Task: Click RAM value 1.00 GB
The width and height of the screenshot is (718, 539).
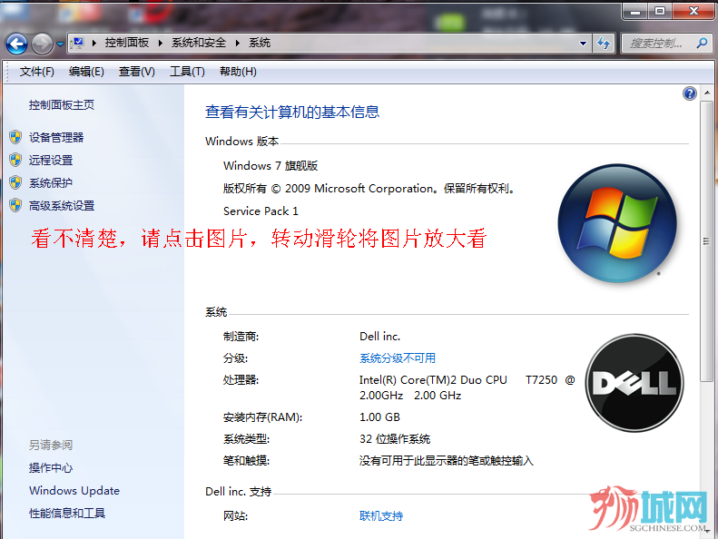Action: tap(379, 417)
